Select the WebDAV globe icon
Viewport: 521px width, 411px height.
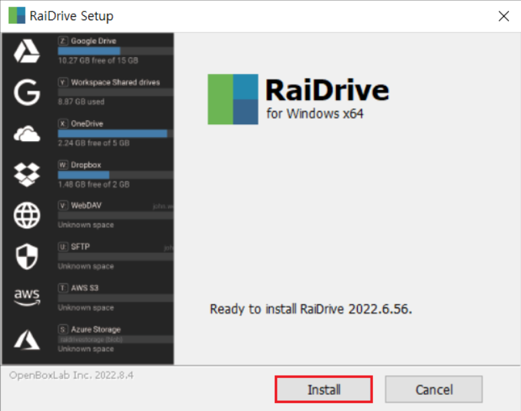[27, 216]
